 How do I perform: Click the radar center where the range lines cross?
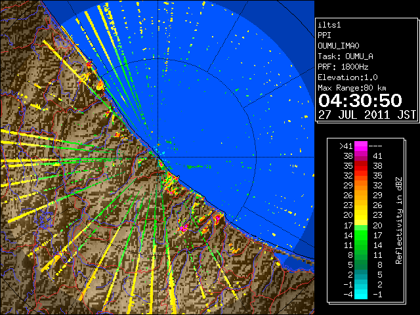tap(158, 157)
